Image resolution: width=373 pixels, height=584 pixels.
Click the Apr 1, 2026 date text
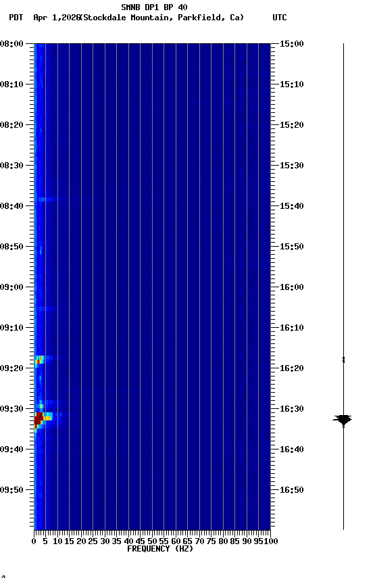click(57, 18)
